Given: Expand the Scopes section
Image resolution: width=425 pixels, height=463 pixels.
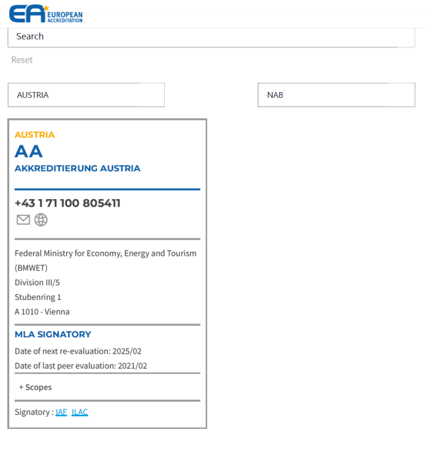Looking at the screenshot, I should click(35, 387).
